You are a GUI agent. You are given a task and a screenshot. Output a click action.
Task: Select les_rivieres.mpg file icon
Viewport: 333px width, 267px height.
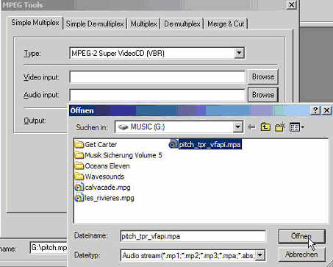click(x=79, y=198)
